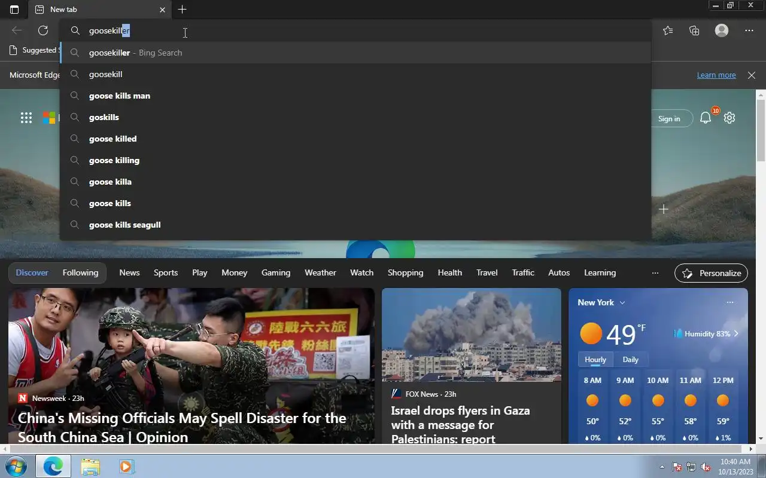Open the Weather feed tab
Screen dimensions: 766x478
pyautogui.click(x=320, y=272)
